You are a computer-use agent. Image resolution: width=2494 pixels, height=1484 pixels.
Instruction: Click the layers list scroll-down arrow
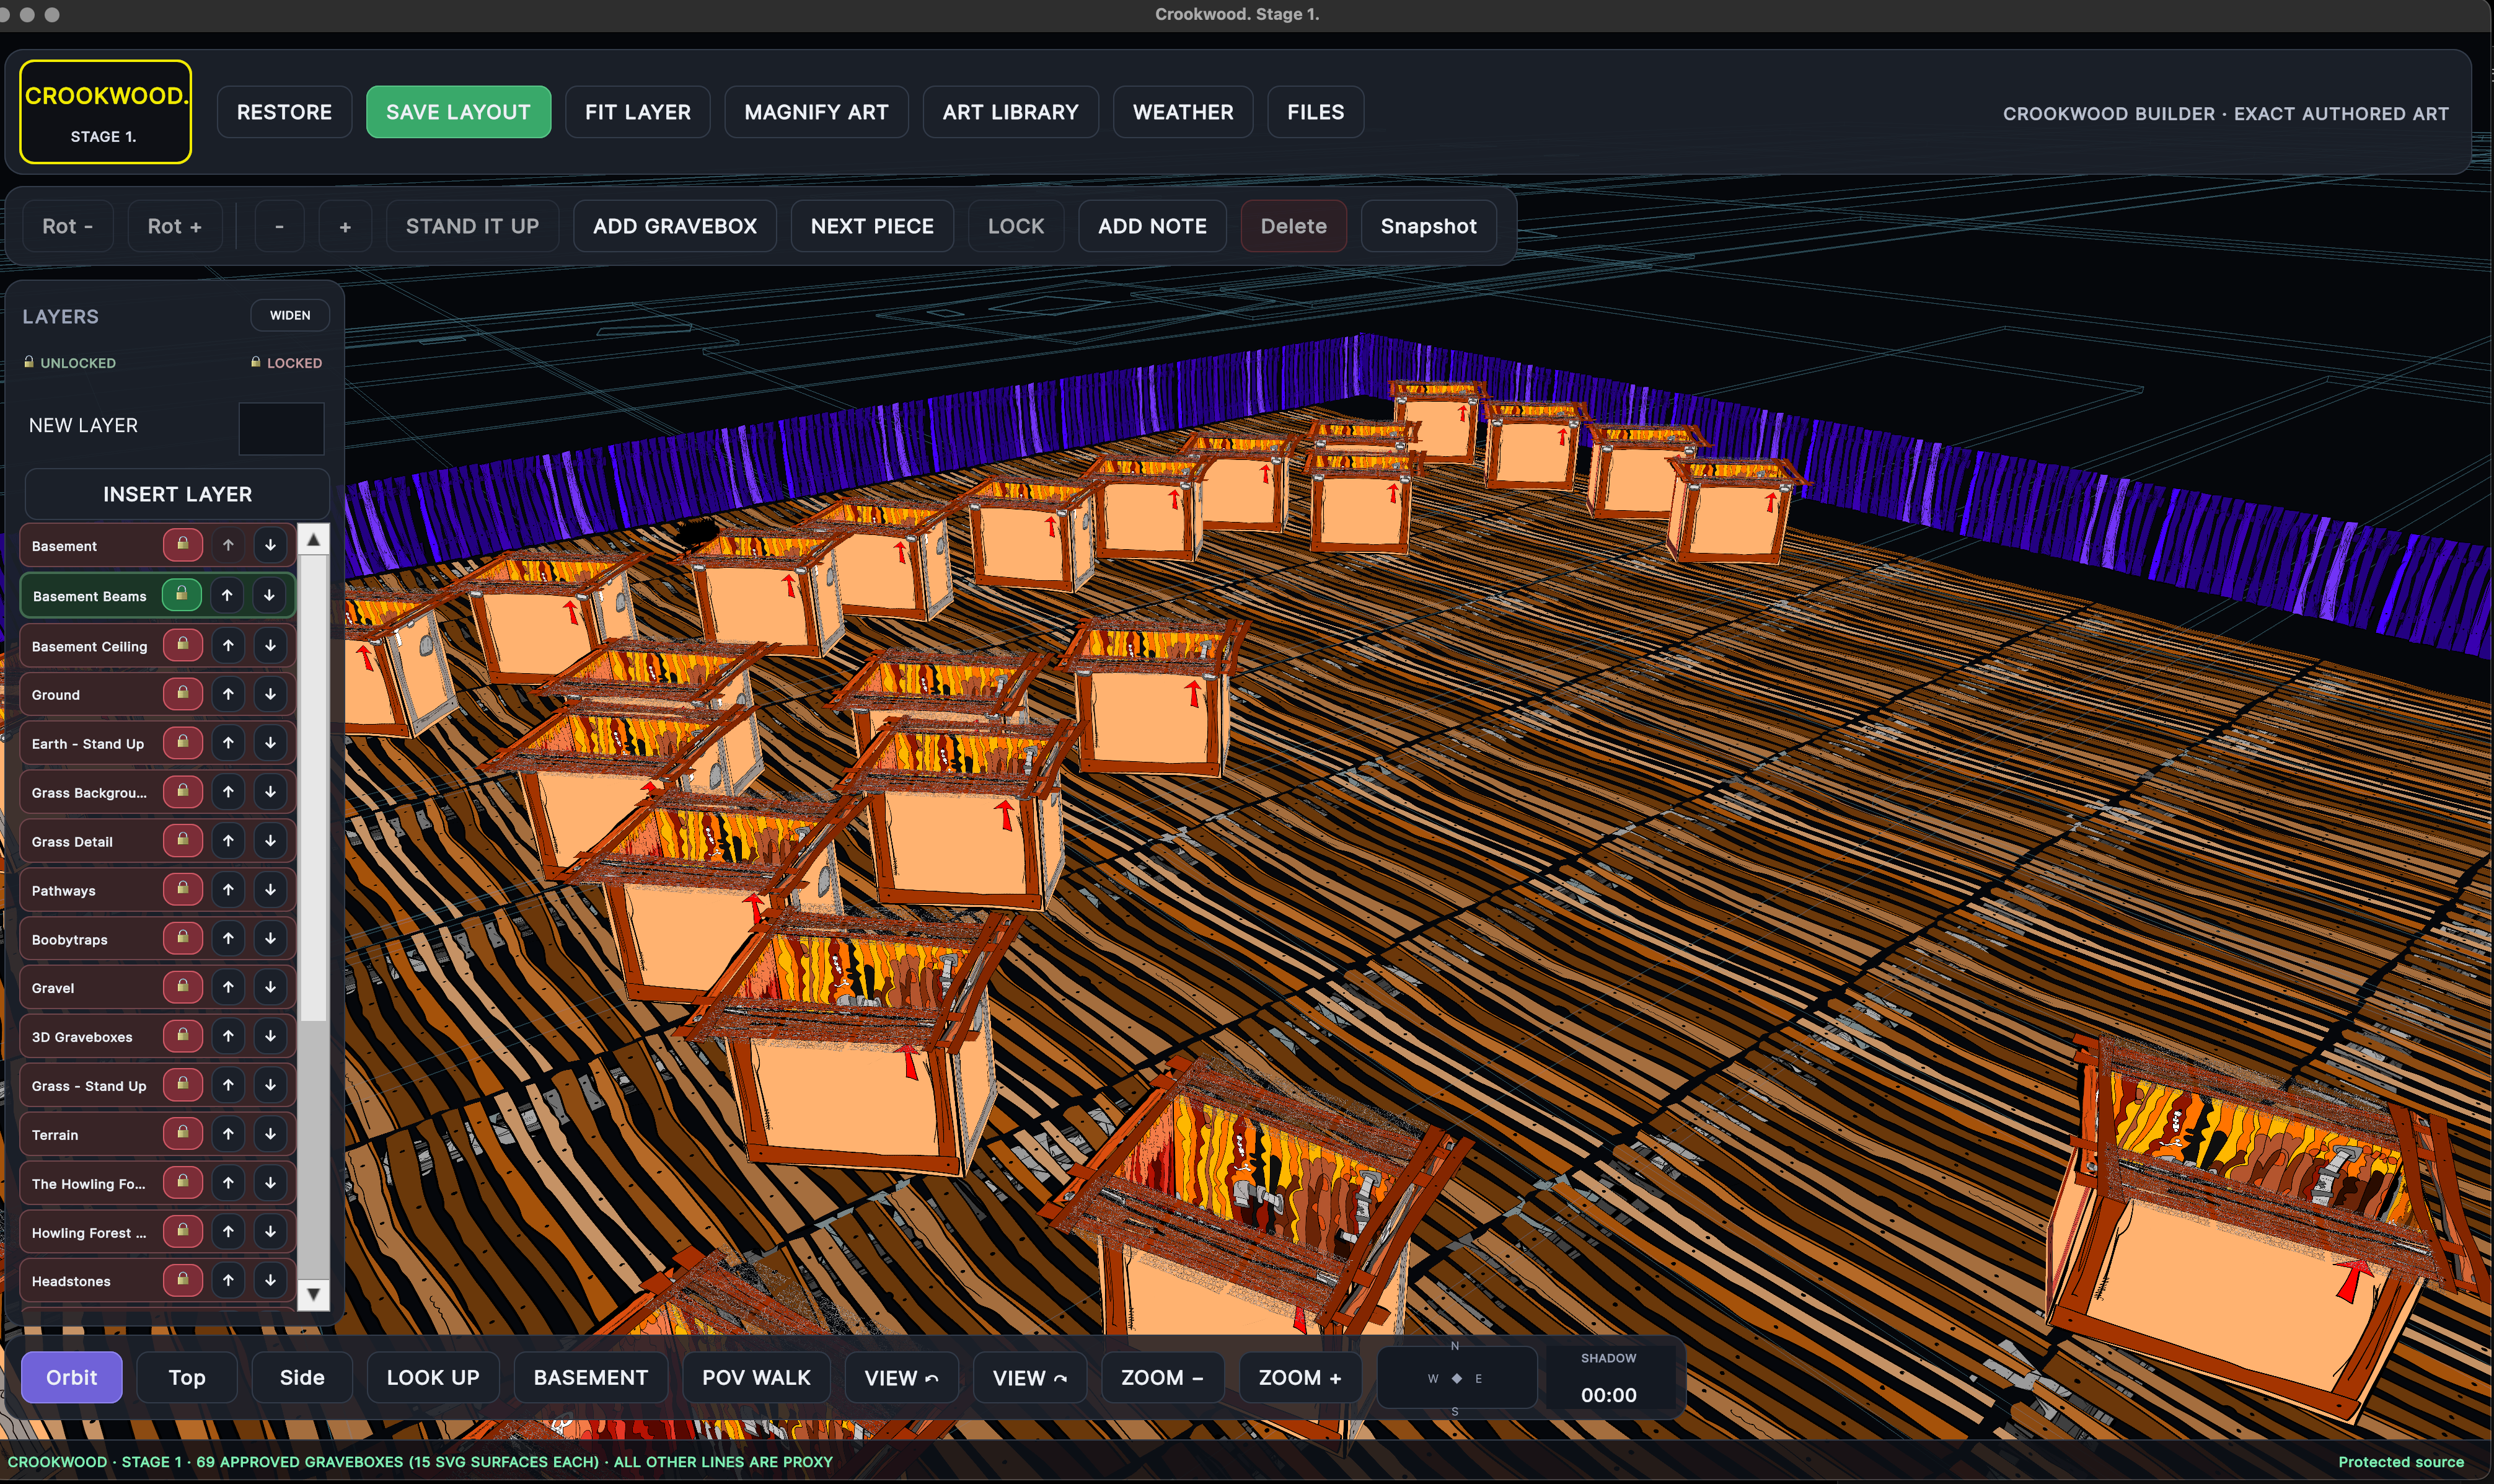(x=313, y=1294)
